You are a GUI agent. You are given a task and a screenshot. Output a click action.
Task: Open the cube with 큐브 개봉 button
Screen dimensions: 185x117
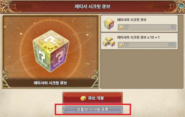point(92,98)
